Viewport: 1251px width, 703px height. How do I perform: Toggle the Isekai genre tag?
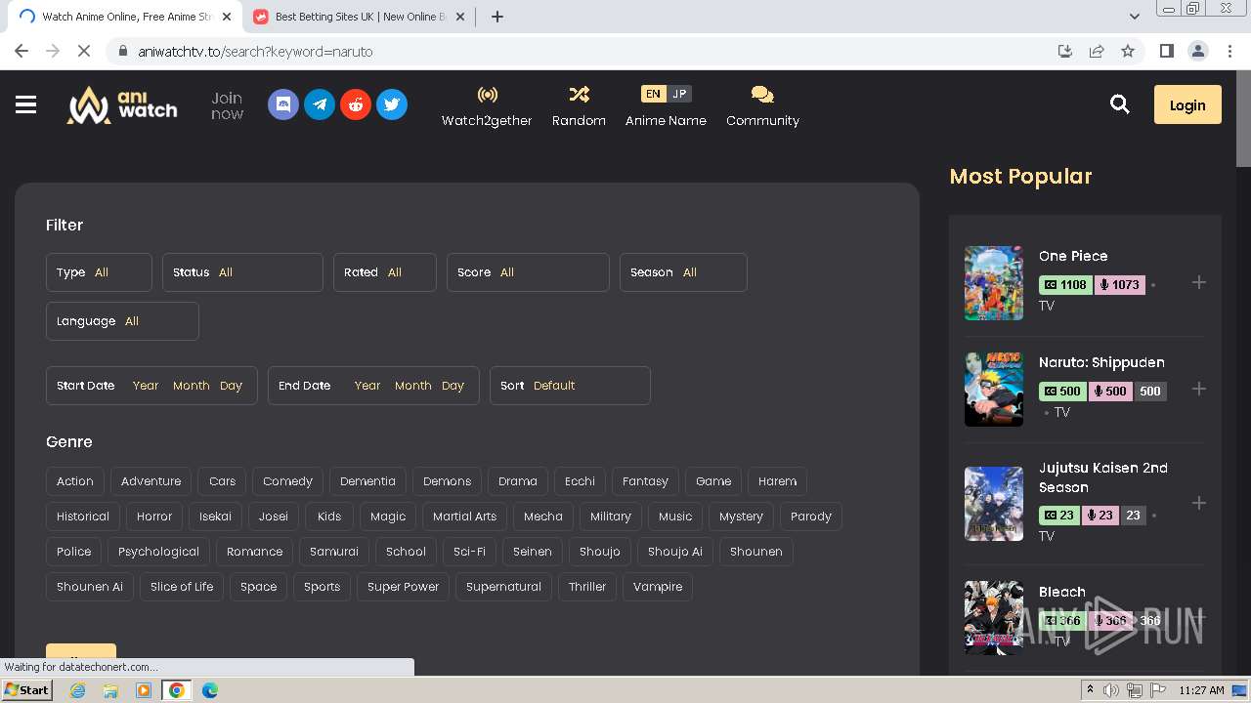[215, 517]
